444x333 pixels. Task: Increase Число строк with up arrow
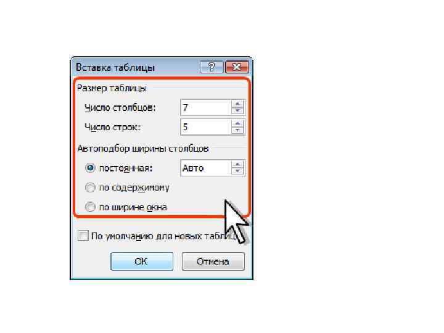[237, 123]
